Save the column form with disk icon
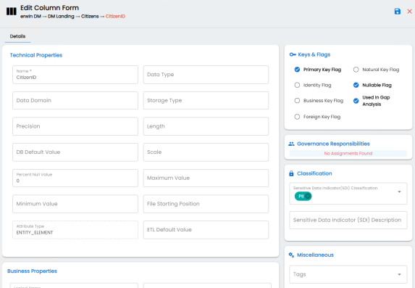The height and width of the screenshot is (288, 415). tap(398, 12)
